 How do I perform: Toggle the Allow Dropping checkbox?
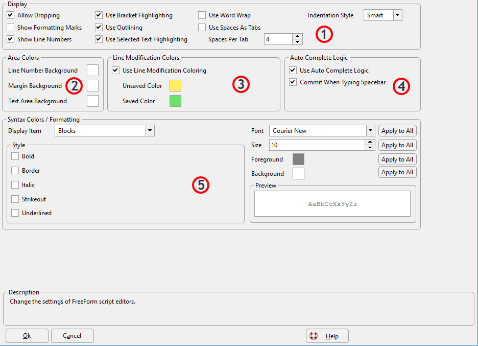pyautogui.click(x=11, y=15)
